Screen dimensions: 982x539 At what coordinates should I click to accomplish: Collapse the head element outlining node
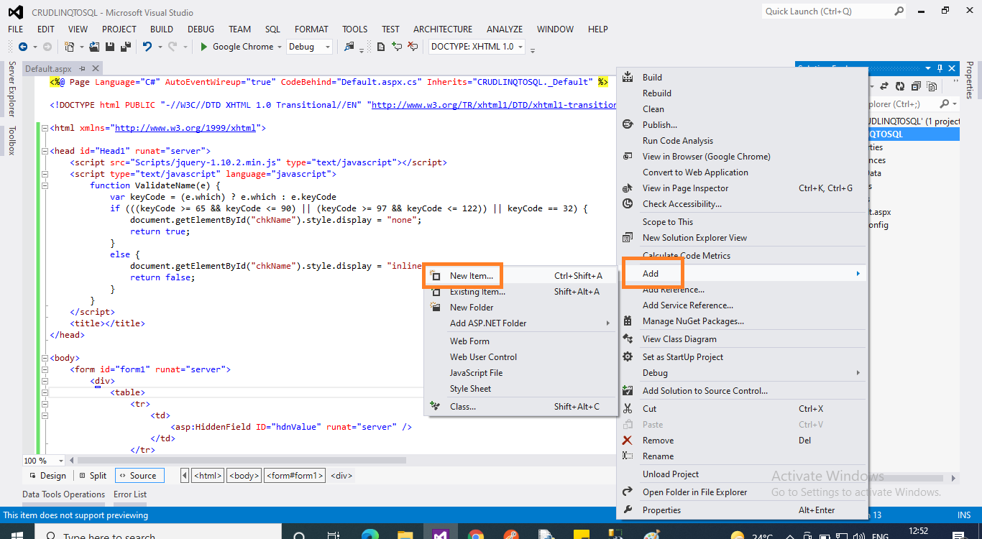click(45, 151)
